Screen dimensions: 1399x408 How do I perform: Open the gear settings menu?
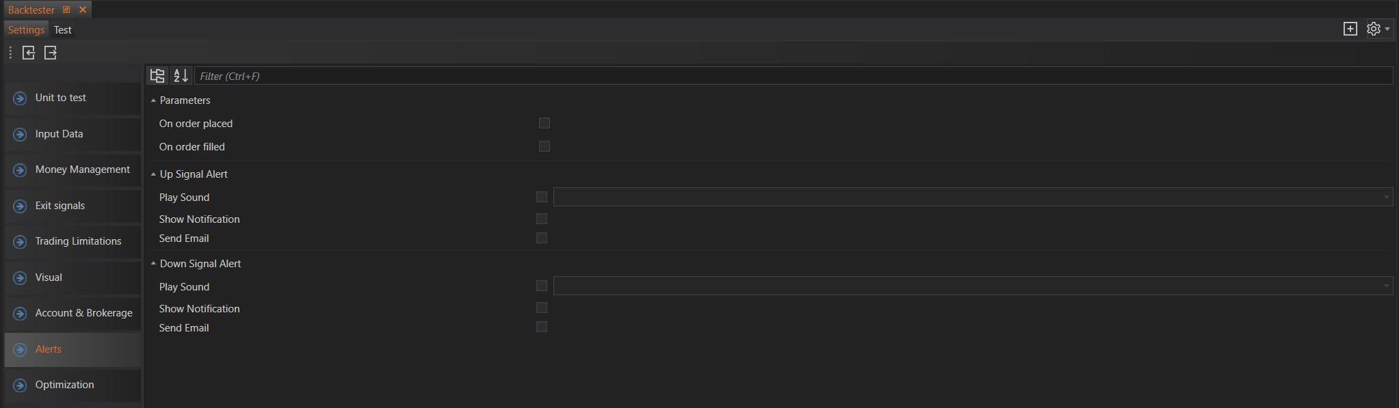1377,29
